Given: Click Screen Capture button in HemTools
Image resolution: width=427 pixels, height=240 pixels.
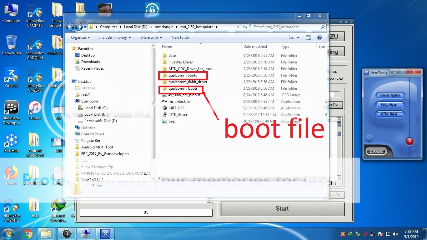Looking at the screenshot, I should 390,95.
